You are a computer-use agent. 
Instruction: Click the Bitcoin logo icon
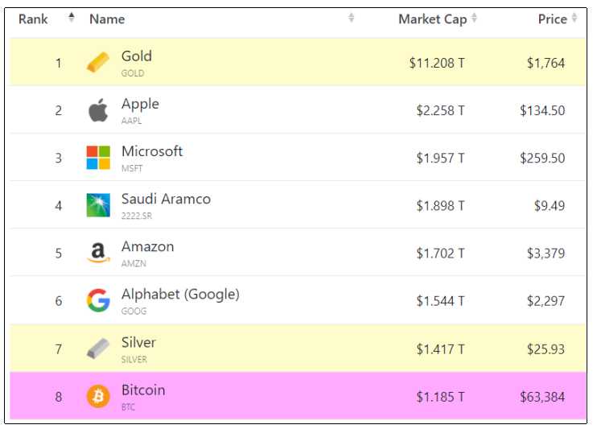coord(98,396)
